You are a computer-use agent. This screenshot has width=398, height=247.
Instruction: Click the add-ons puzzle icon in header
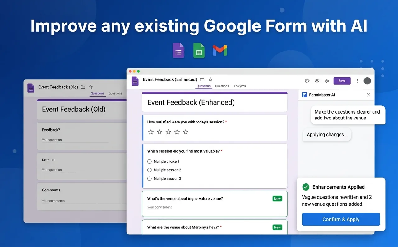[x=327, y=81]
